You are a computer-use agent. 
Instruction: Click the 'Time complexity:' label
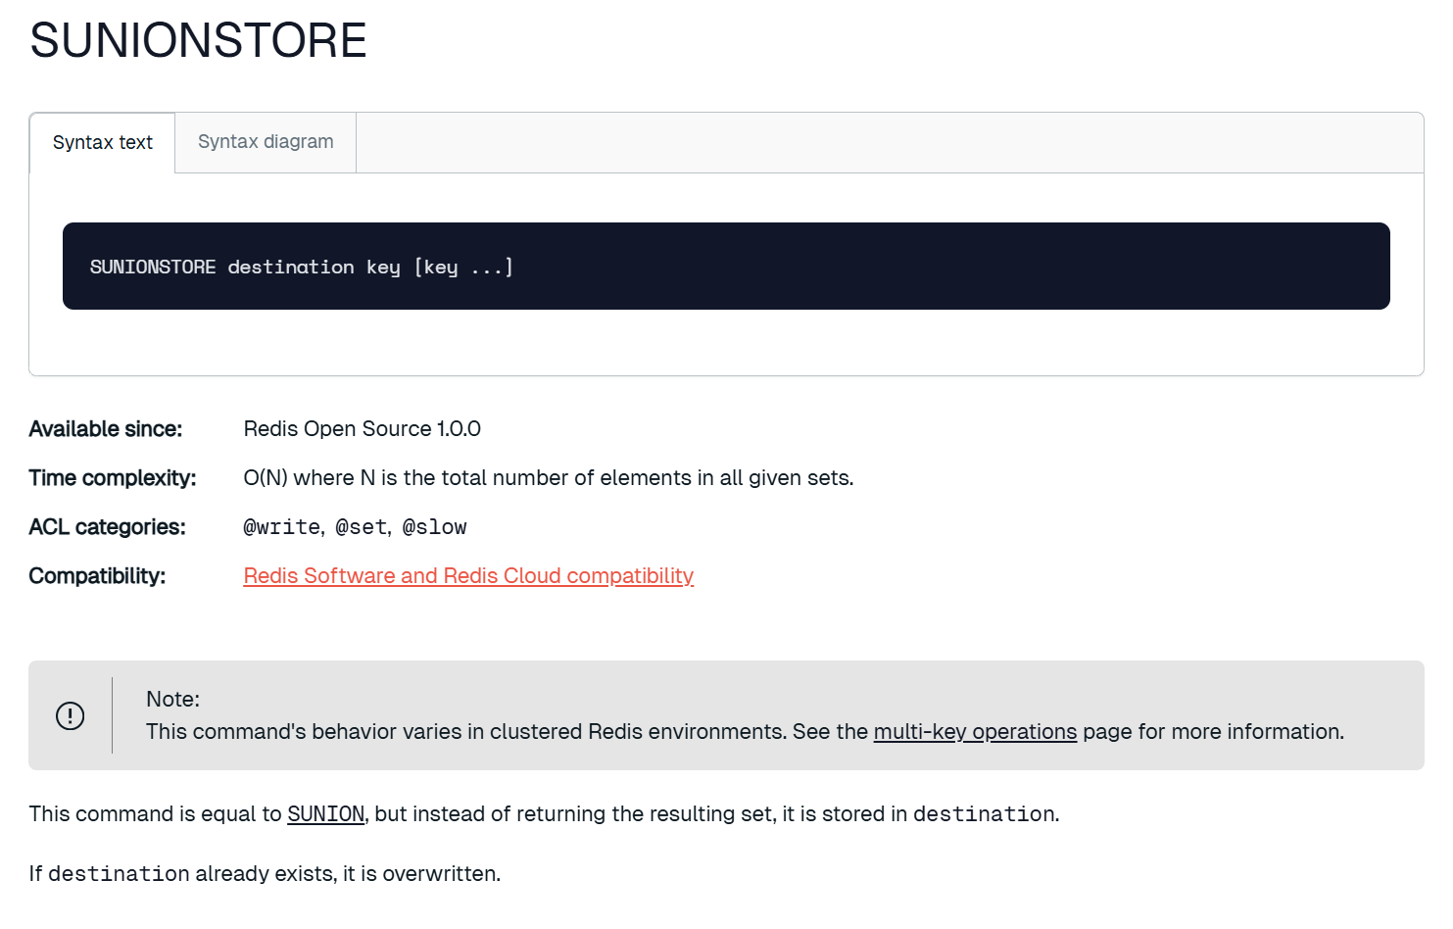[113, 478]
